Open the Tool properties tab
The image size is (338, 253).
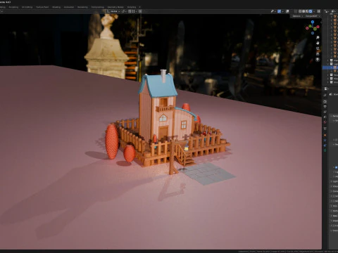325,95
